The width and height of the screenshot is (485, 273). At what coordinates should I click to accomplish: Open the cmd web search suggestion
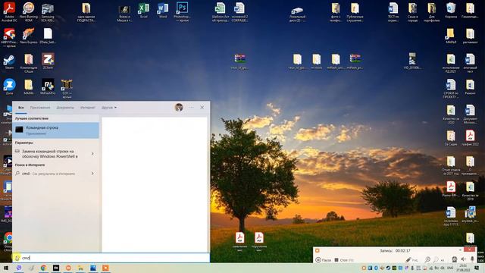[48, 174]
